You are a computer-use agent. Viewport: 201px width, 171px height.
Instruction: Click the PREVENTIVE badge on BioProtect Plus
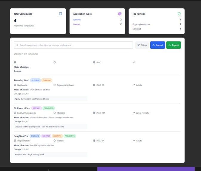coord(49,108)
